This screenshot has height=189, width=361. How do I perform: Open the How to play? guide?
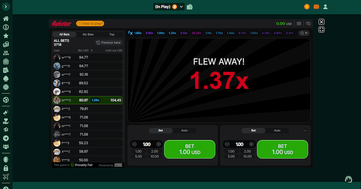pos(90,23)
